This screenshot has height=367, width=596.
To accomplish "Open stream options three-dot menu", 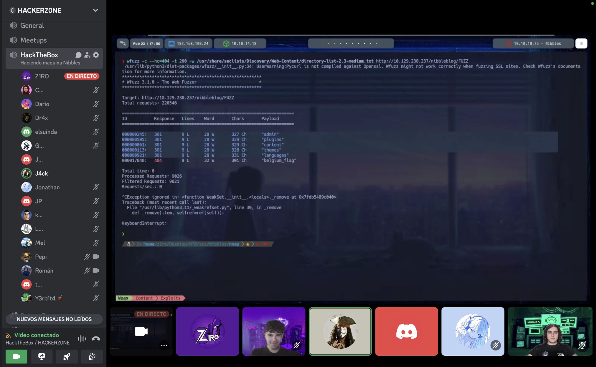I will pos(164,345).
